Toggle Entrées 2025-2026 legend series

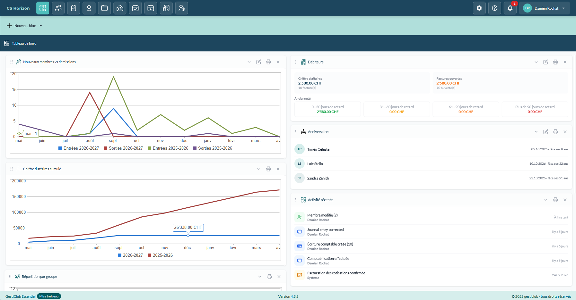[x=168, y=148]
